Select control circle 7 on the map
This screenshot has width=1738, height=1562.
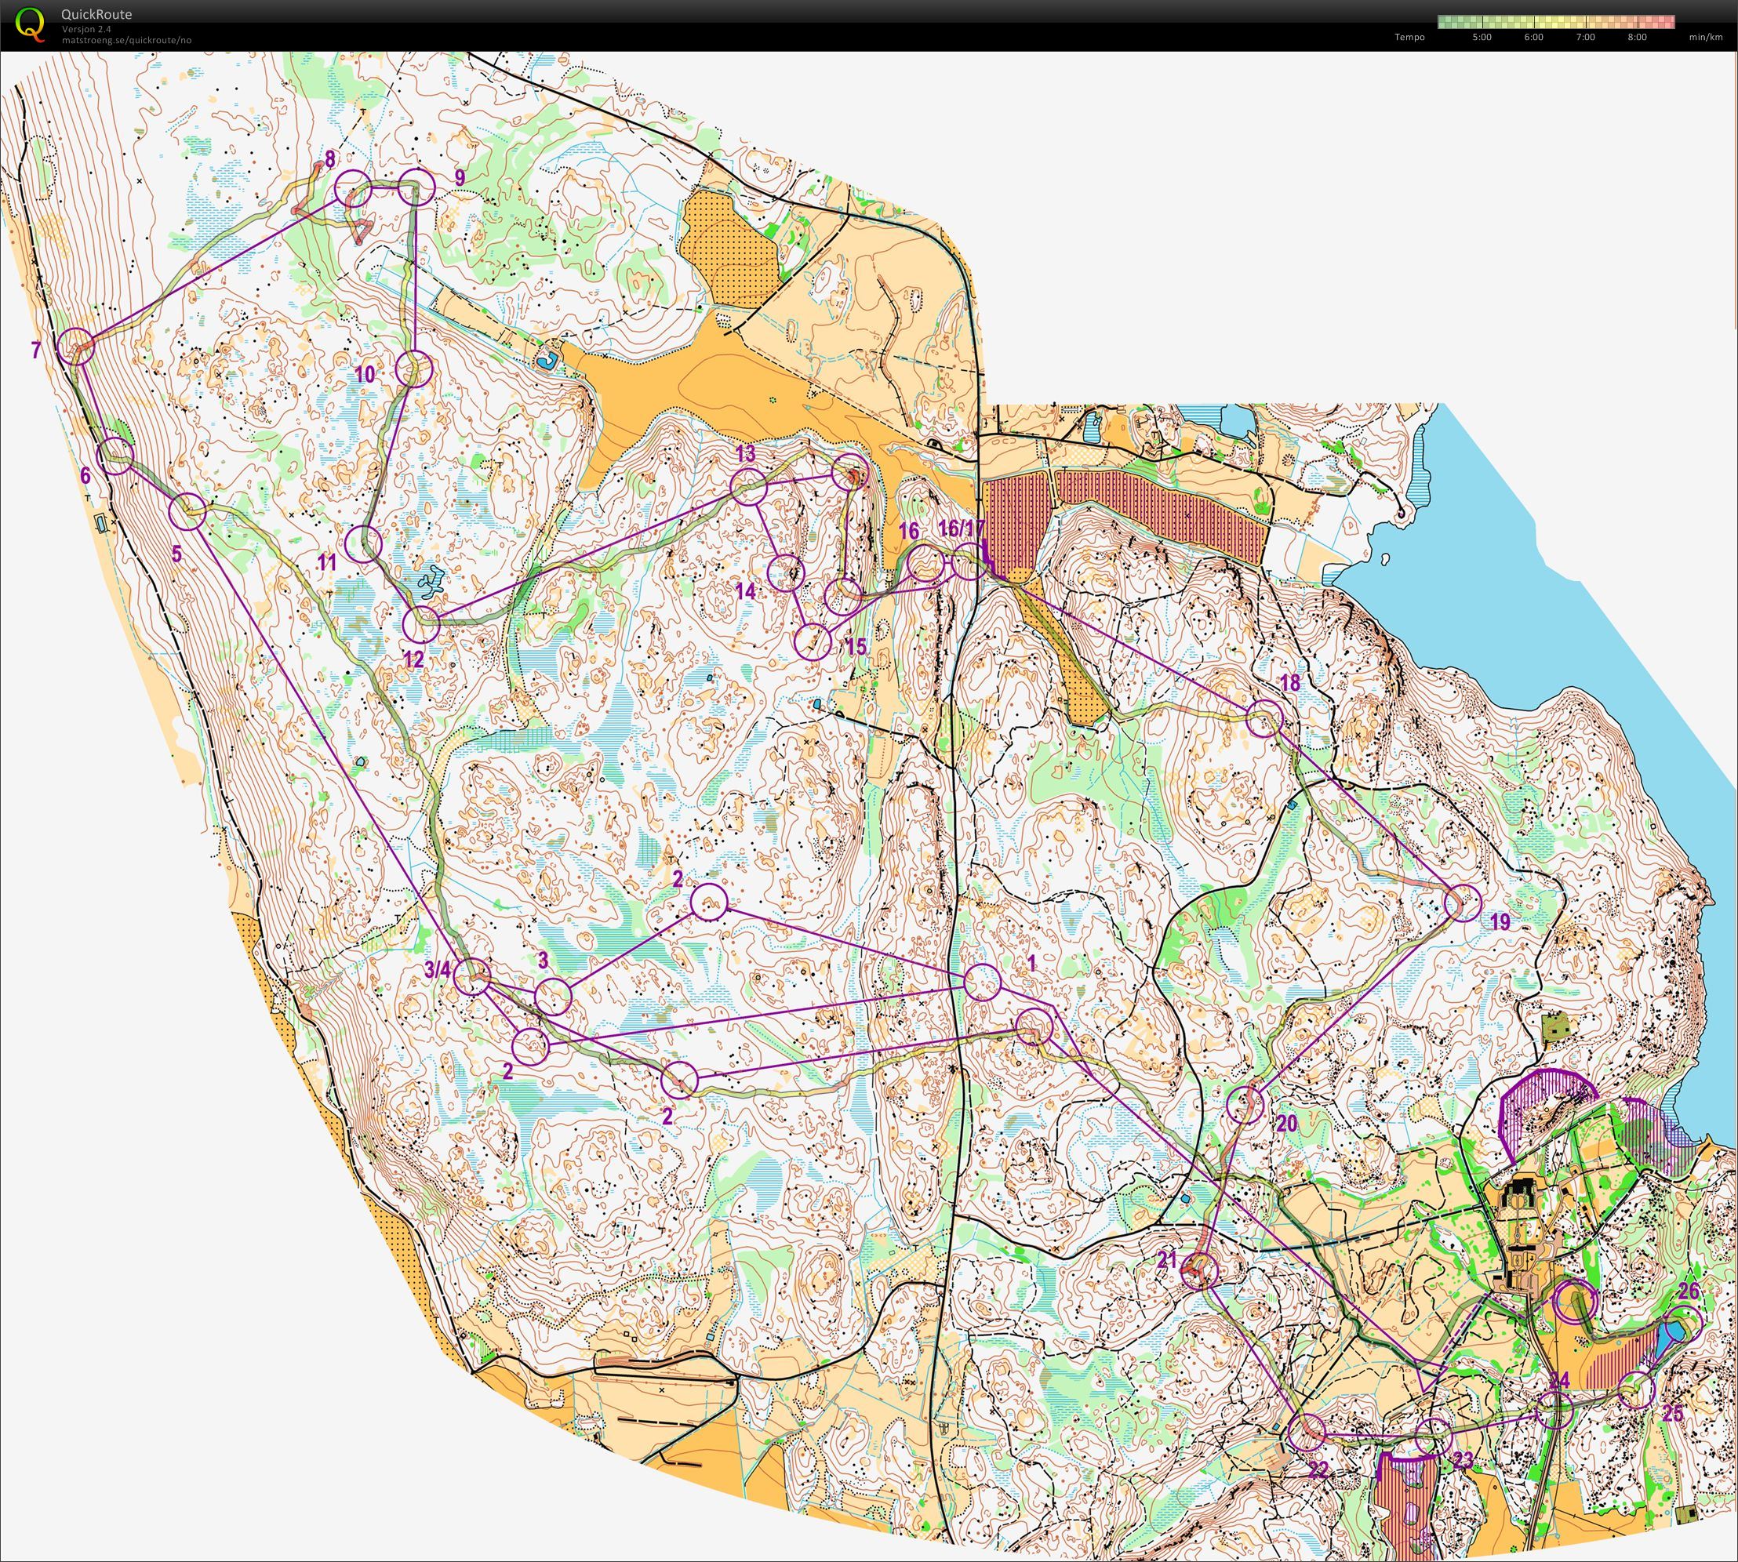[x=75, y=347]
